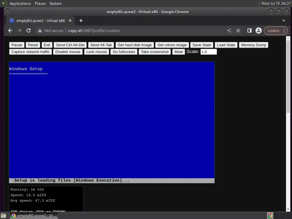Click Go fullscreen
292x219 pixels.
click(x=124, y=52)
